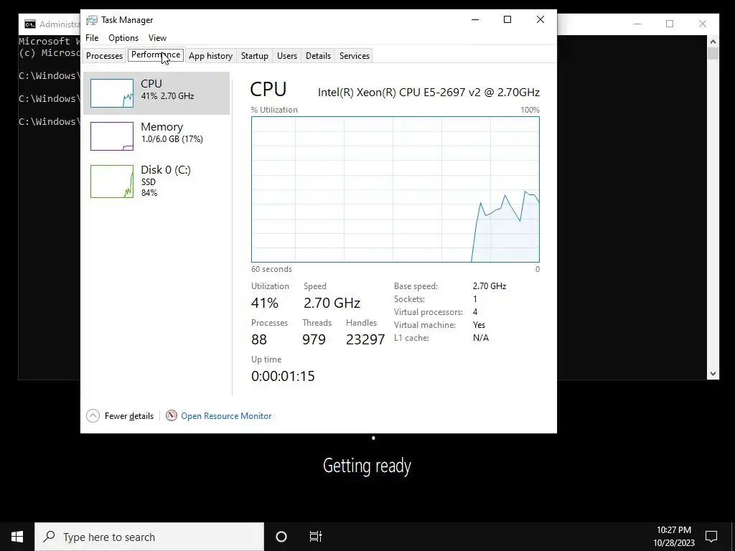This screenshot has width=735, height=551.
Task: Open the View menu
Action: [157, 38]
